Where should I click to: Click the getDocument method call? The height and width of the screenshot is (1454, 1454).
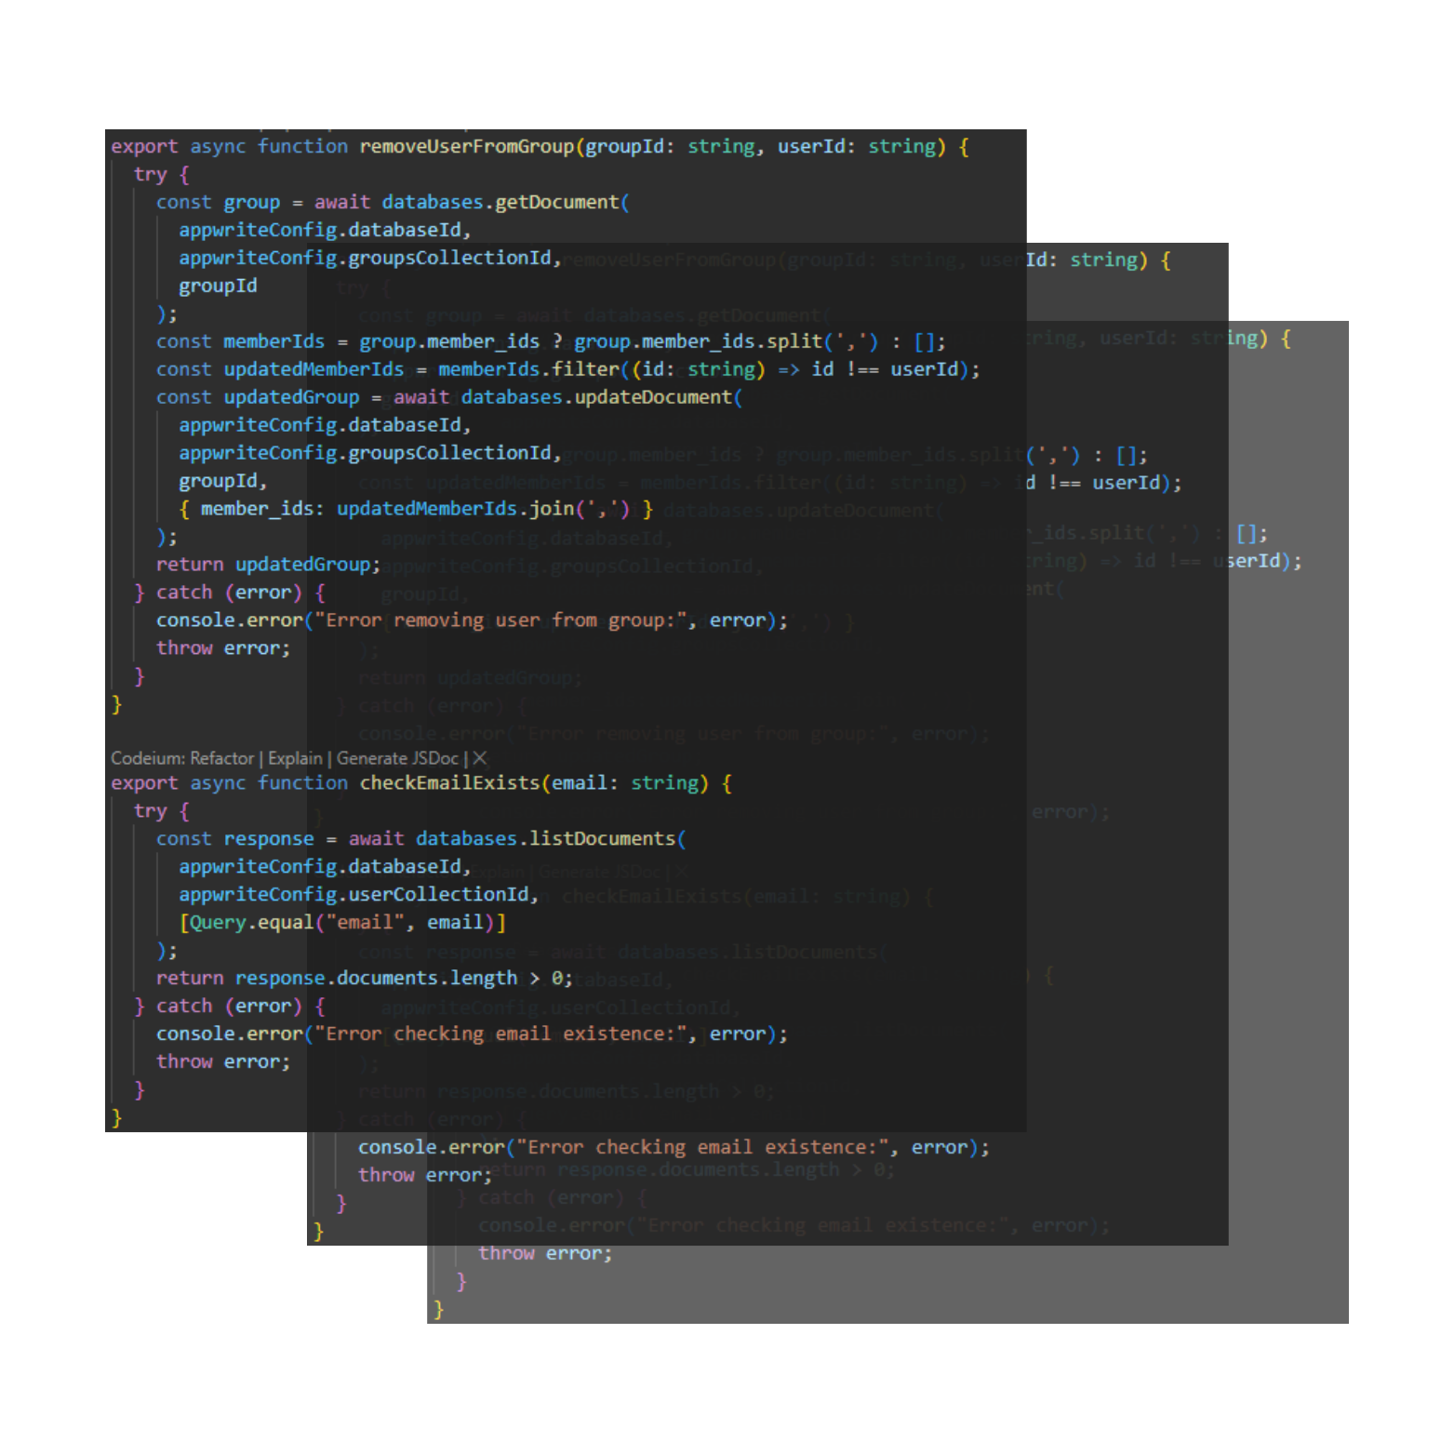556,202
